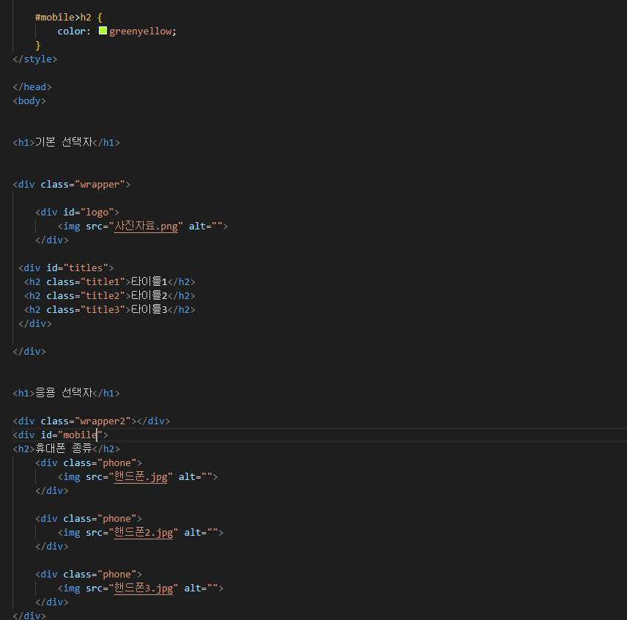Viewport: 627px width, 620px height.
Task: Click the "logo" id value
Action: [x=97, y=212]
